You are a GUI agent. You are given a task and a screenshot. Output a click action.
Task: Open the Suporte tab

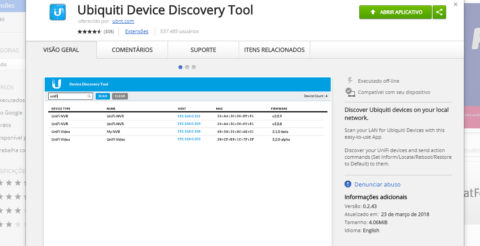pyautogui.click(x=203, y=50)
